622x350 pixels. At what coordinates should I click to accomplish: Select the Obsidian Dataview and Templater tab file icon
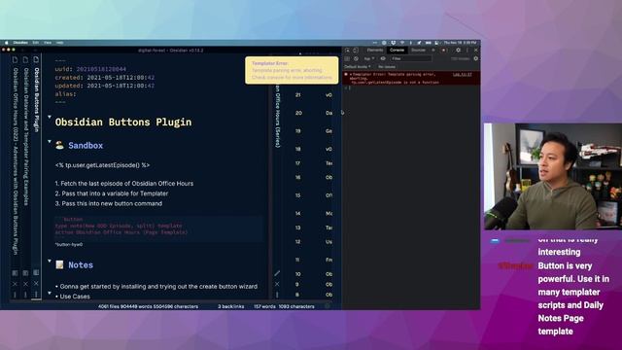(x=25, y=59)
